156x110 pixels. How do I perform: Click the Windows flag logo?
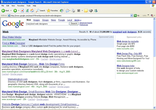[153, 6]
